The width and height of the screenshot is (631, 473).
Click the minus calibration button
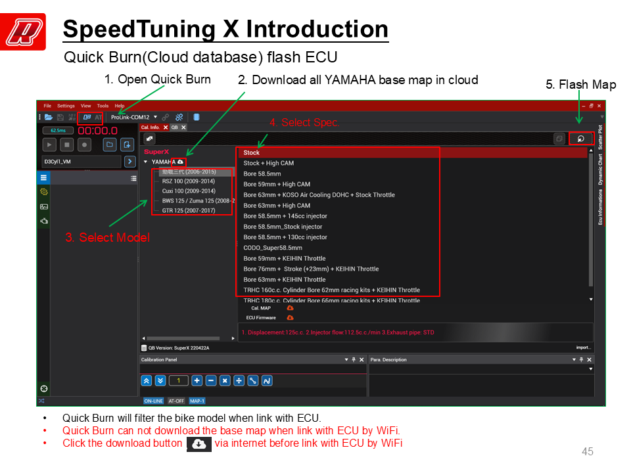coord(211,380)
